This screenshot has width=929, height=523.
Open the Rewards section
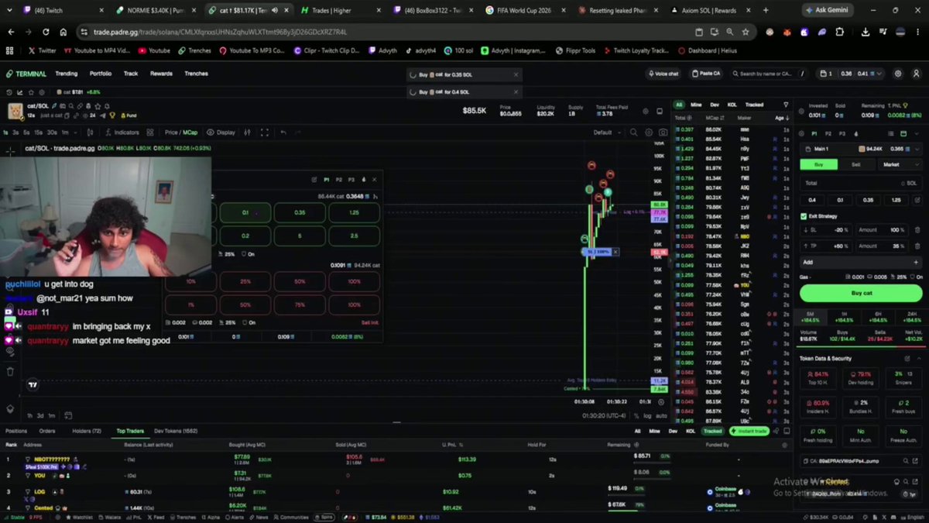click(x=161, y=74)
